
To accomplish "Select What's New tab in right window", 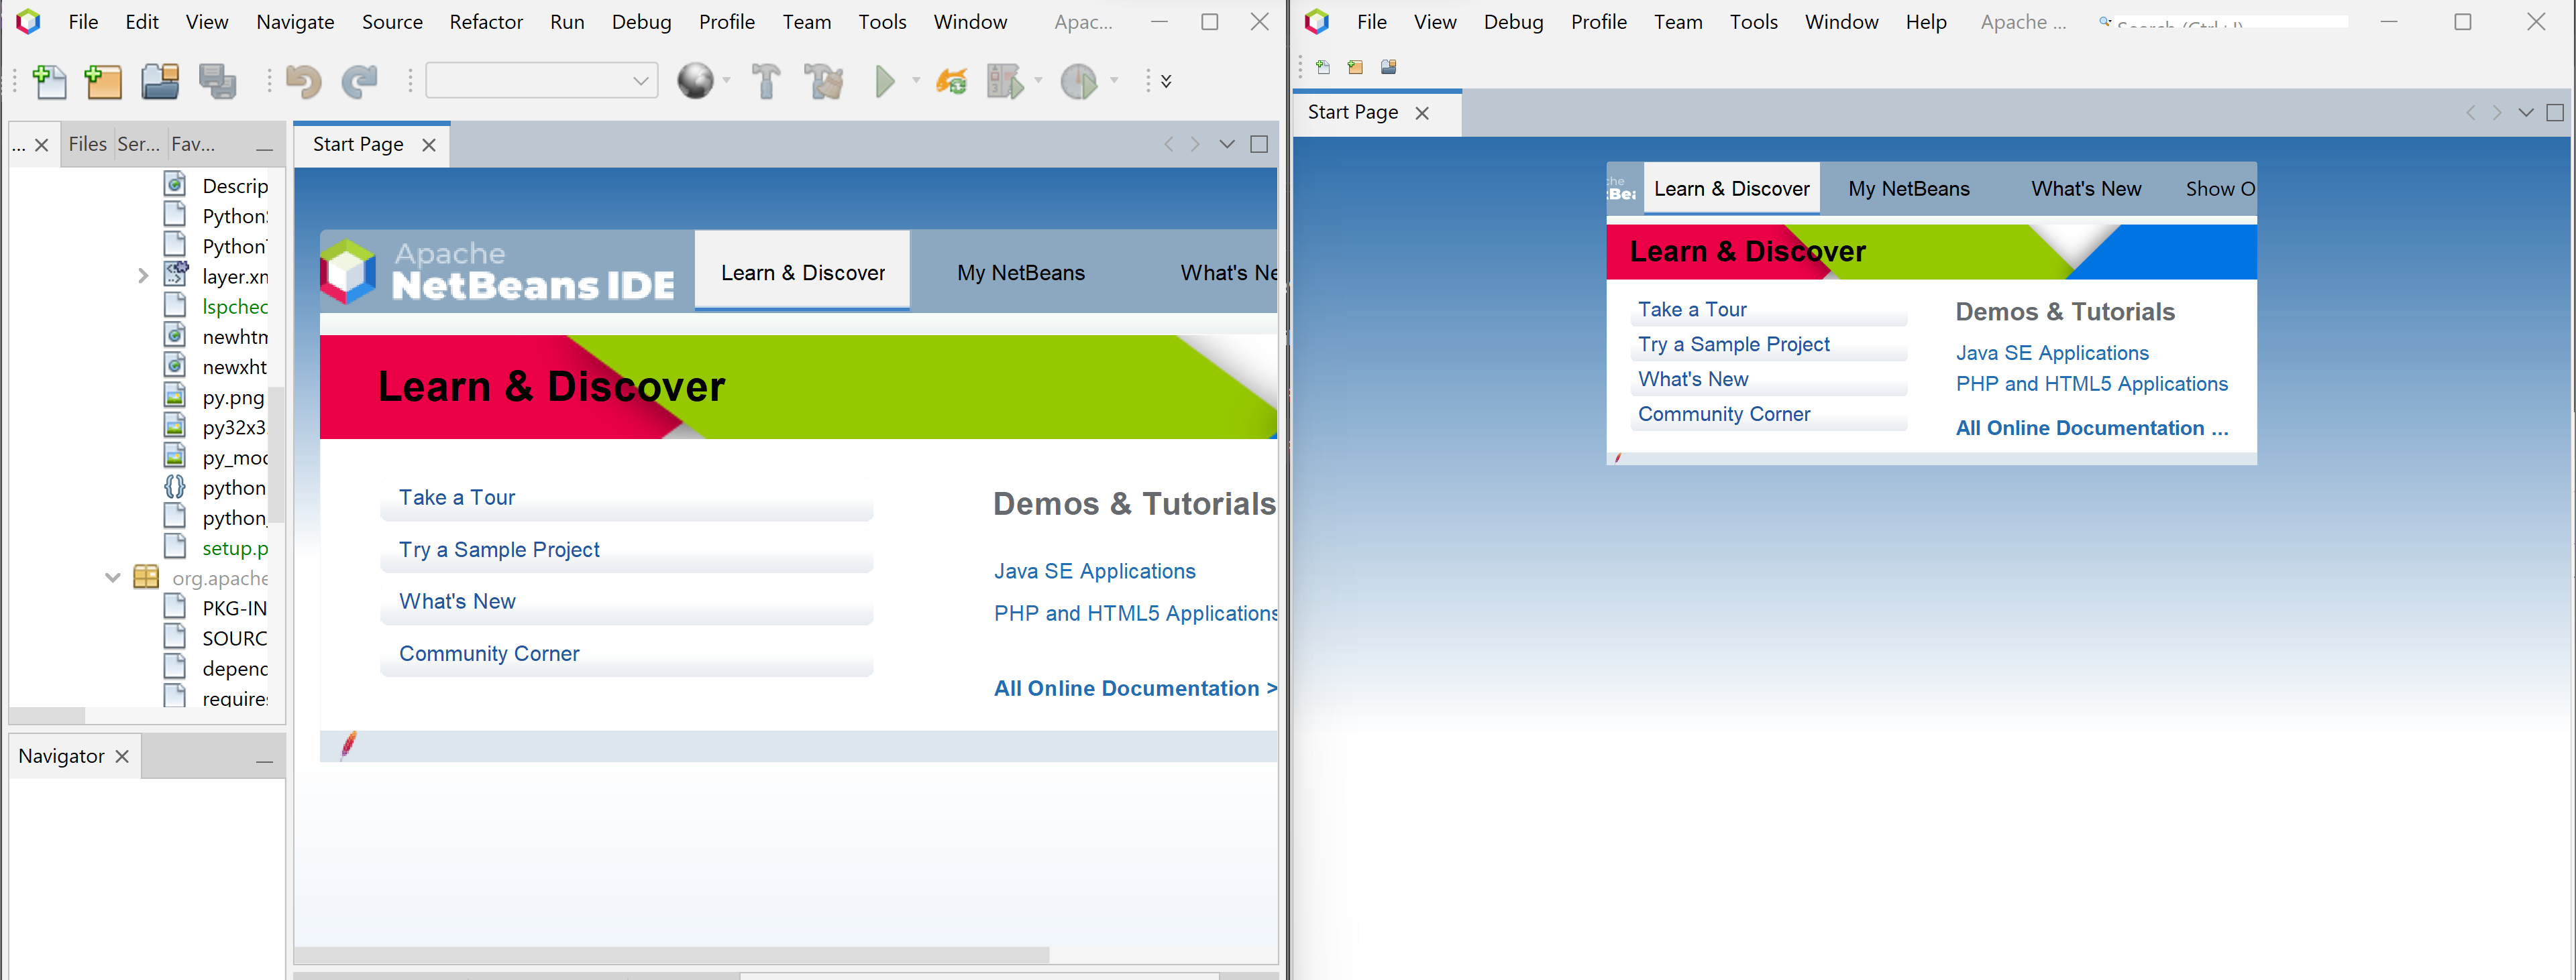I will (x=2086, y=189).
